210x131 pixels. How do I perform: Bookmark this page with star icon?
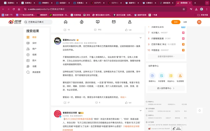tap(184, 9)
